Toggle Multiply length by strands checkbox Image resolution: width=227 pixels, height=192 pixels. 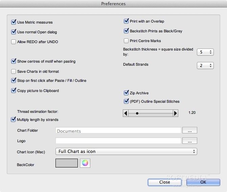click(x=13, y=120)
